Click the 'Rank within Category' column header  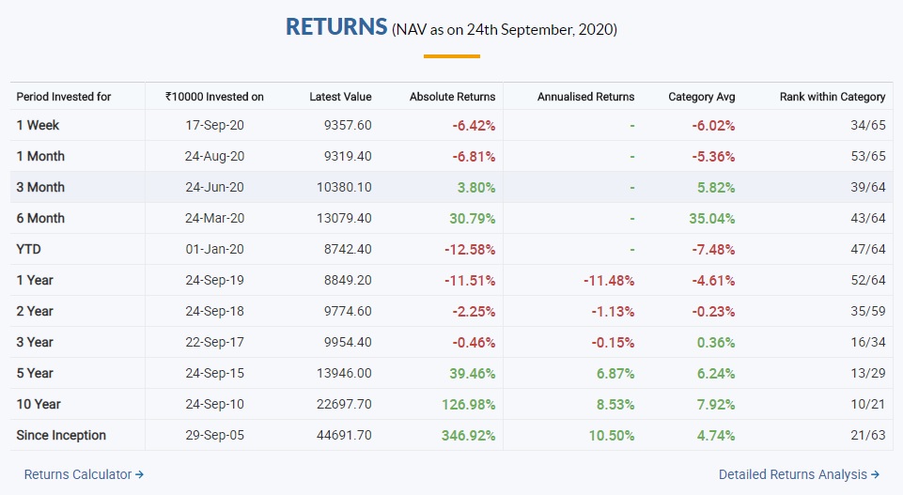pyautogui.click(x=833, y=97)
